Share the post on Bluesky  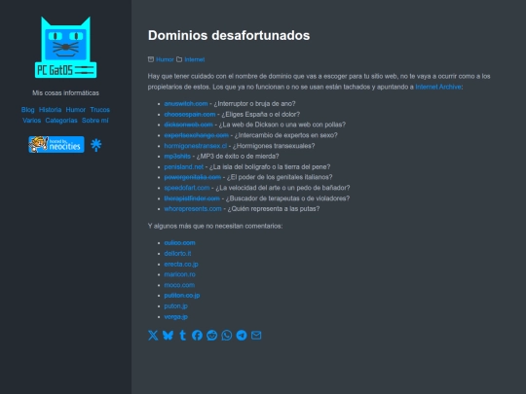click(x=168, y=335)
